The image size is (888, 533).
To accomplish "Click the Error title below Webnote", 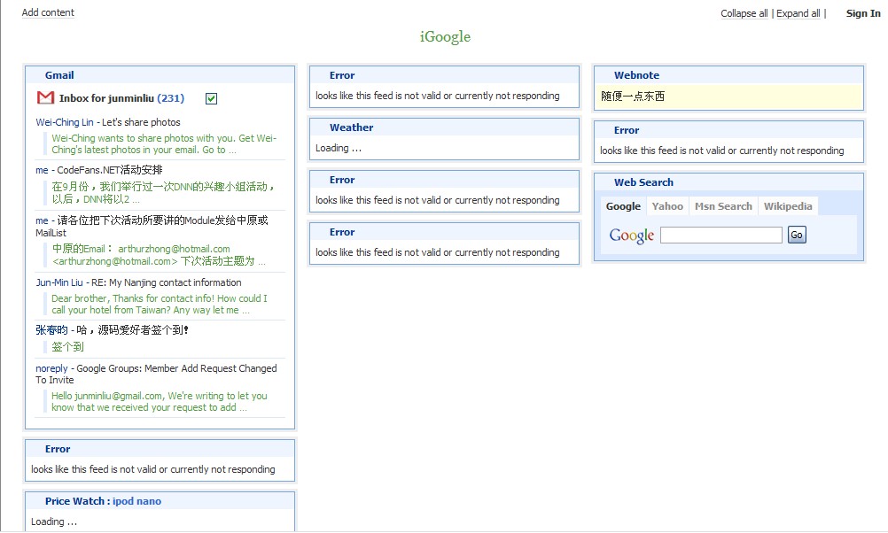I will coord(627,130).
